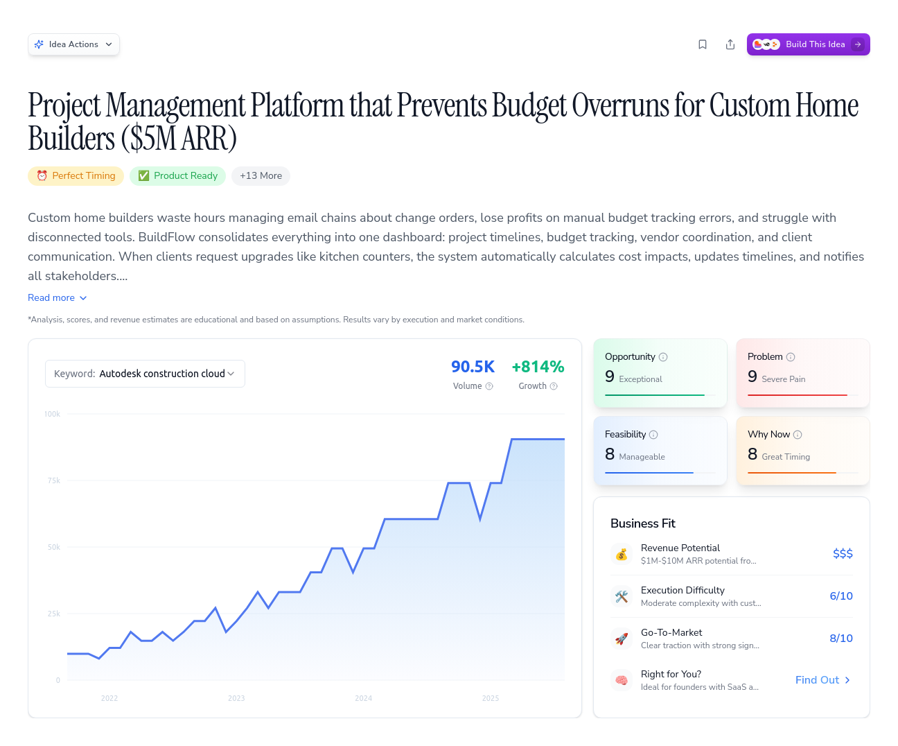Click info icon beside Why Now

pos(798,435)
